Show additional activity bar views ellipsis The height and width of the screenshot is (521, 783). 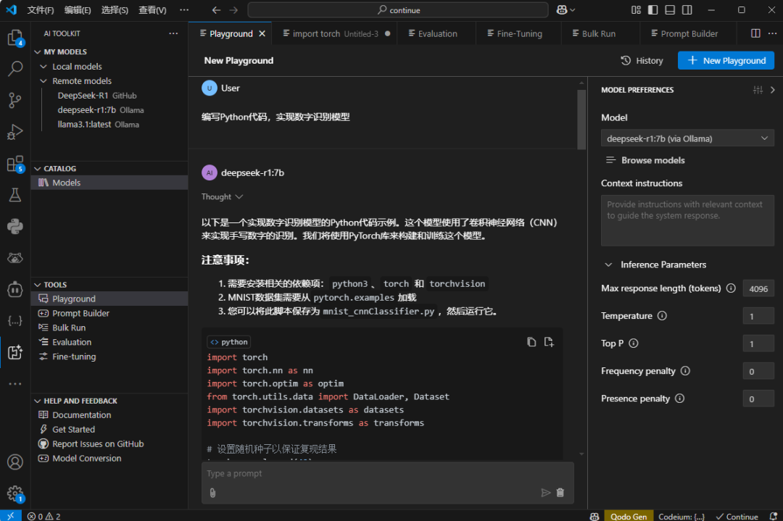pos(15,384)
